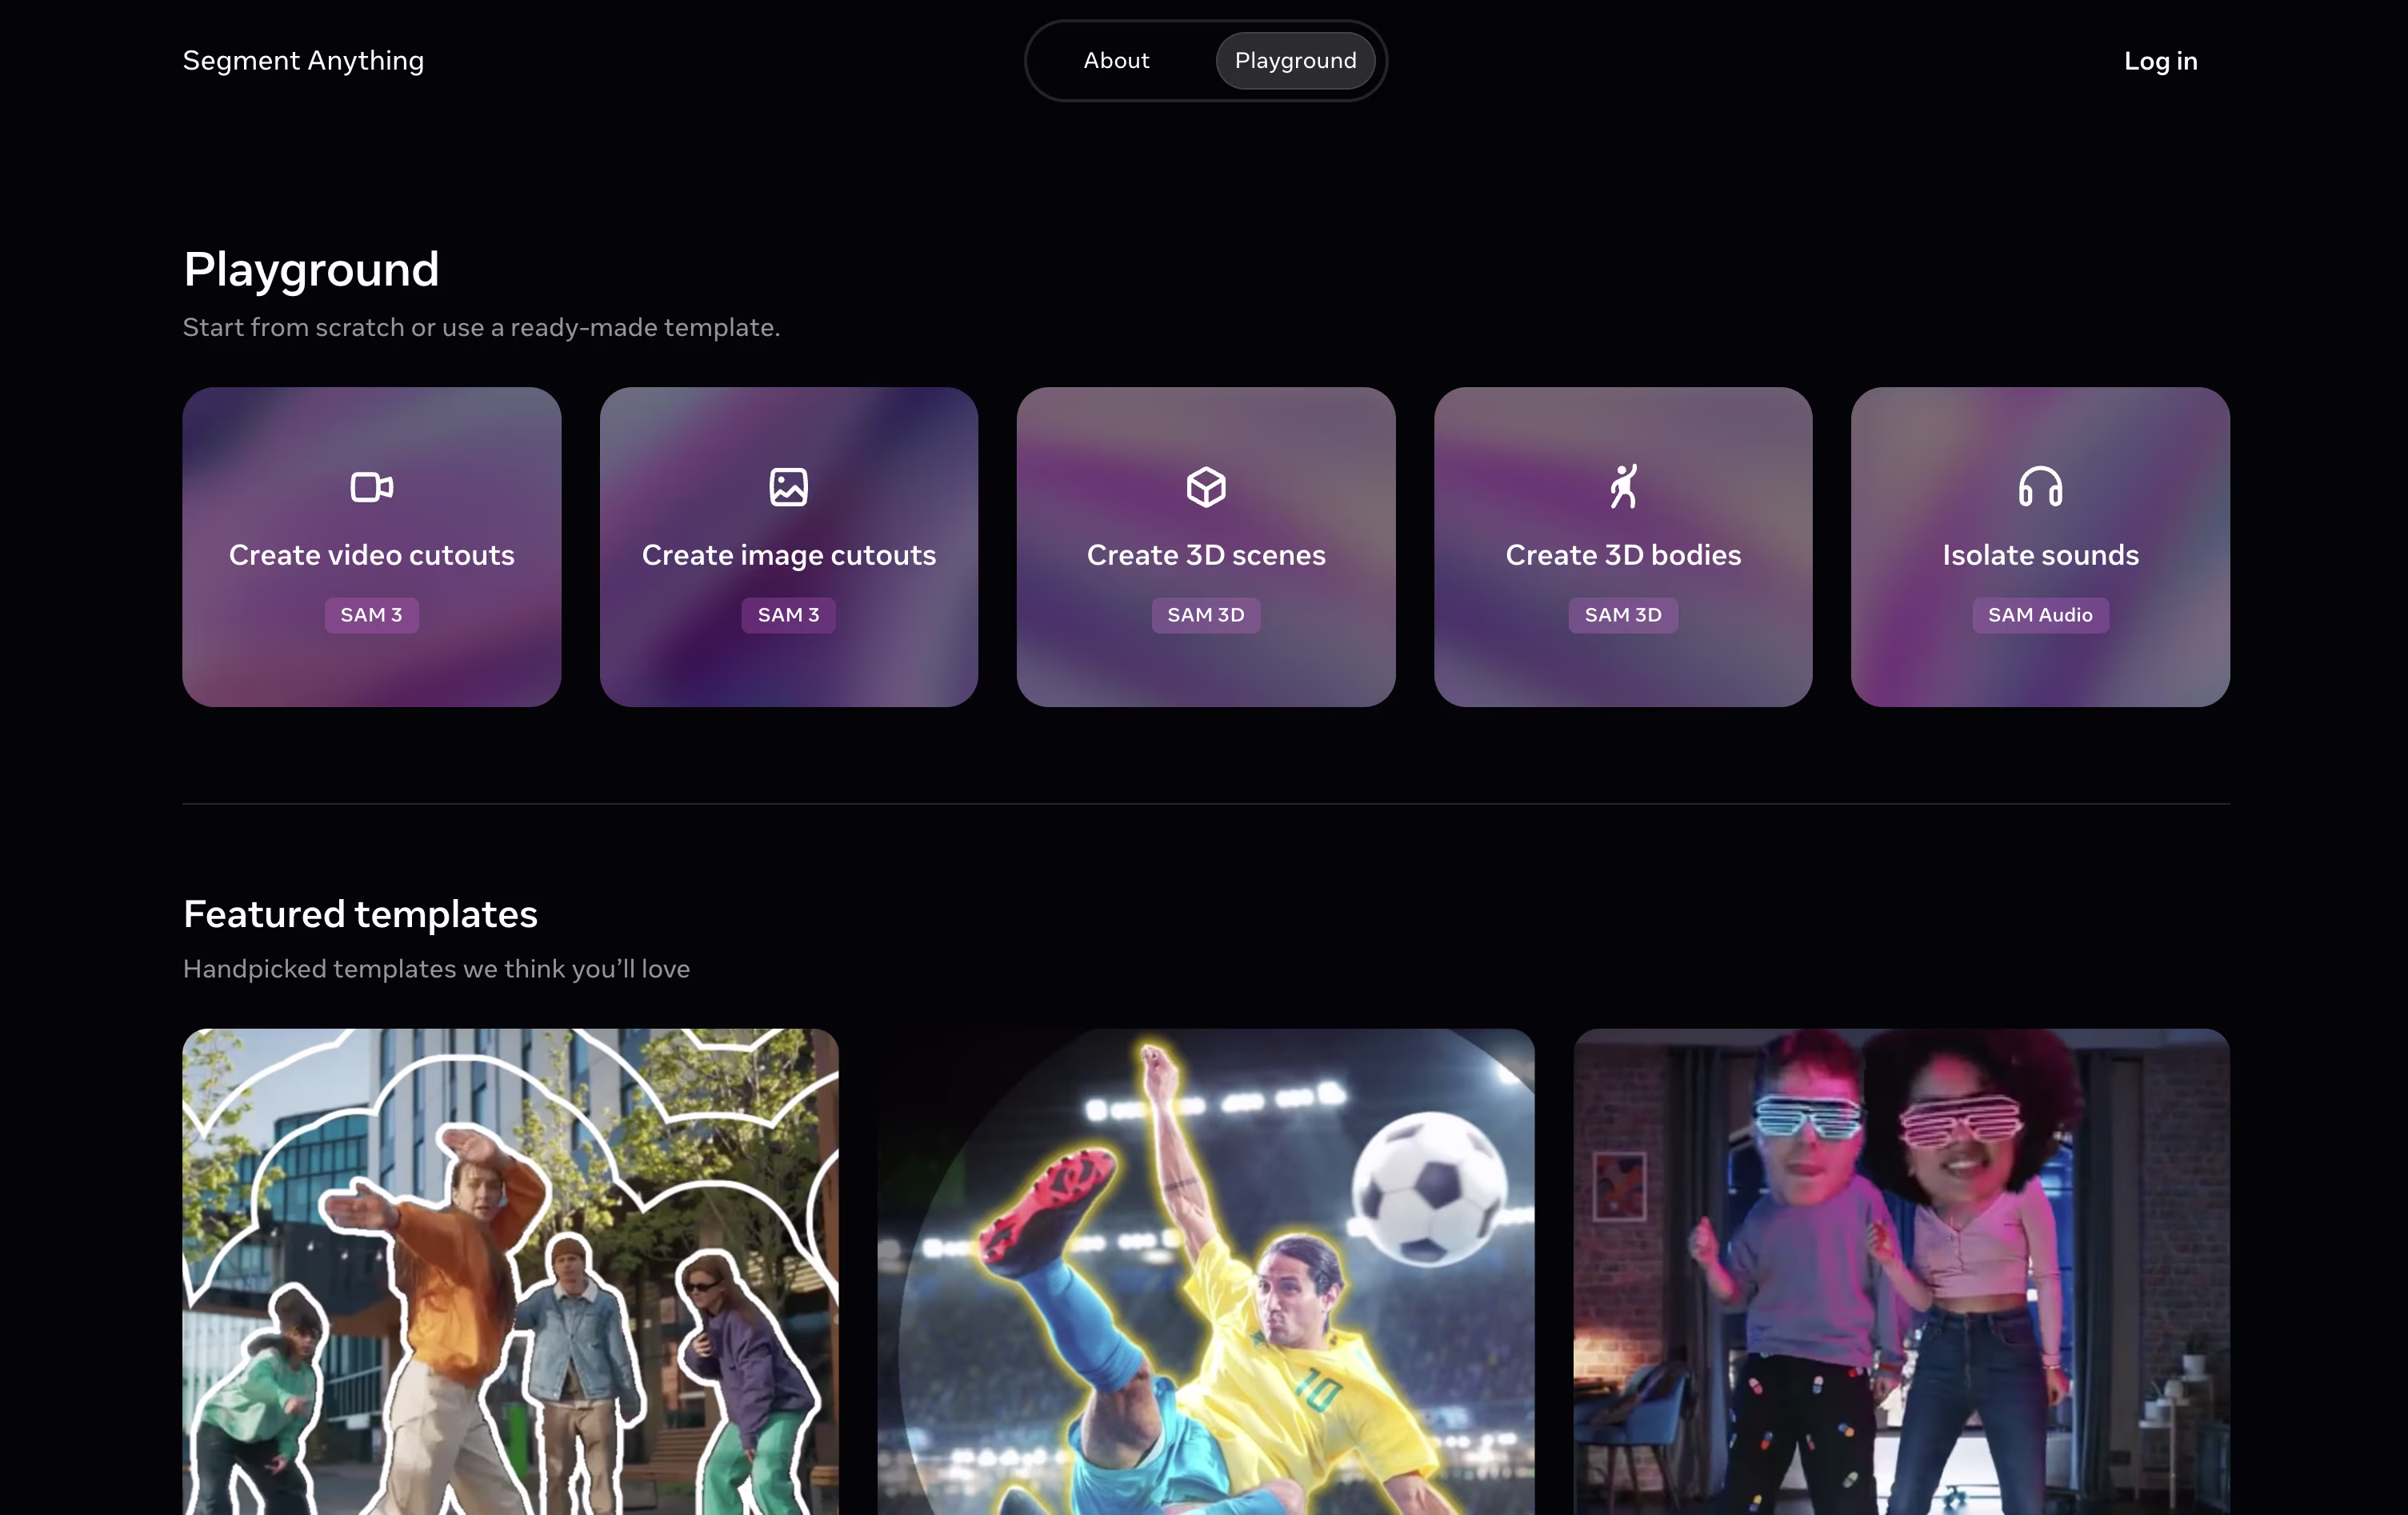Click SAM 3 badge under video cutouts

pos(371,615)
